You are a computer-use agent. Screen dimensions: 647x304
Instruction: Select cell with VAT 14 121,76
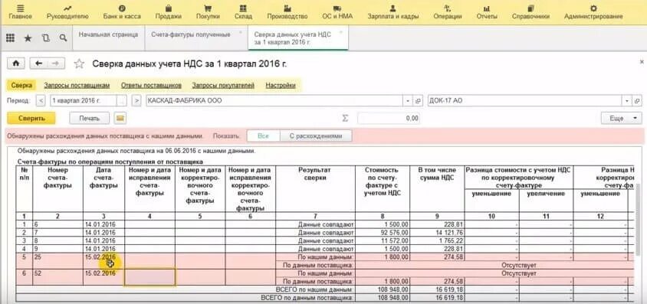point(437,233)
